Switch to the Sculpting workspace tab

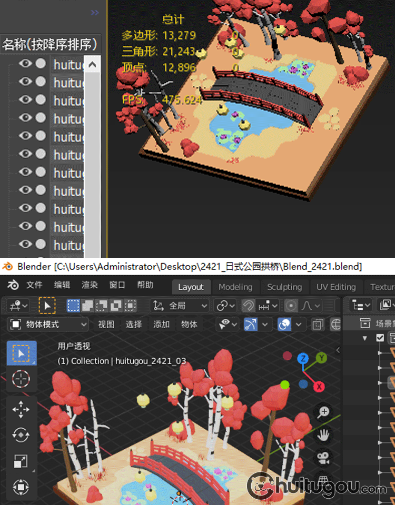coord(284,287)
